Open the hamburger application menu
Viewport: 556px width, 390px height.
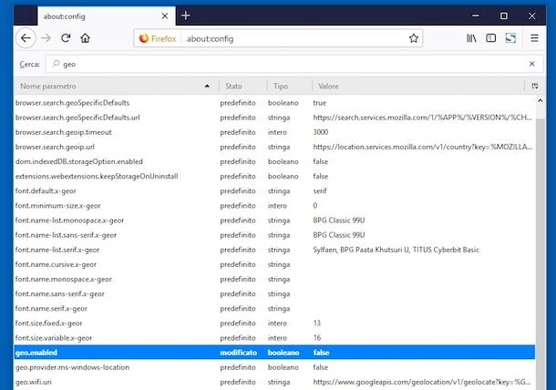pyautogui.click(x=534, y=38)
